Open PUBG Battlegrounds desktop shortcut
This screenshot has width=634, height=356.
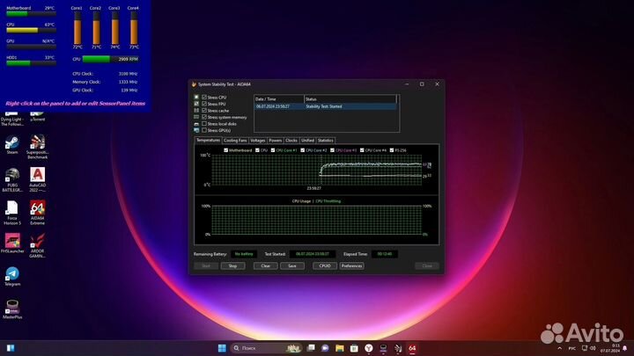click(12, 179)
